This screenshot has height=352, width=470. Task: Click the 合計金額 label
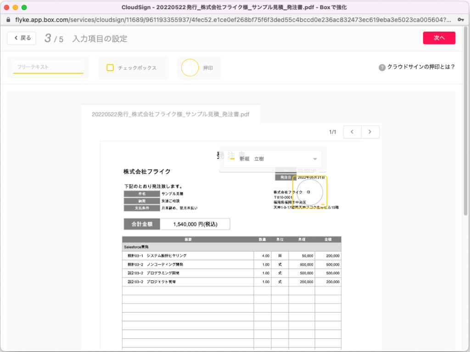[x=142, y=224]
